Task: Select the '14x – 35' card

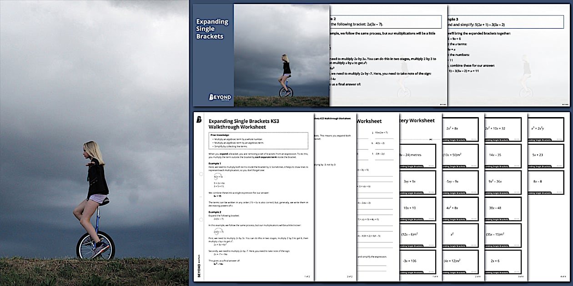Action: coord(502,155)
